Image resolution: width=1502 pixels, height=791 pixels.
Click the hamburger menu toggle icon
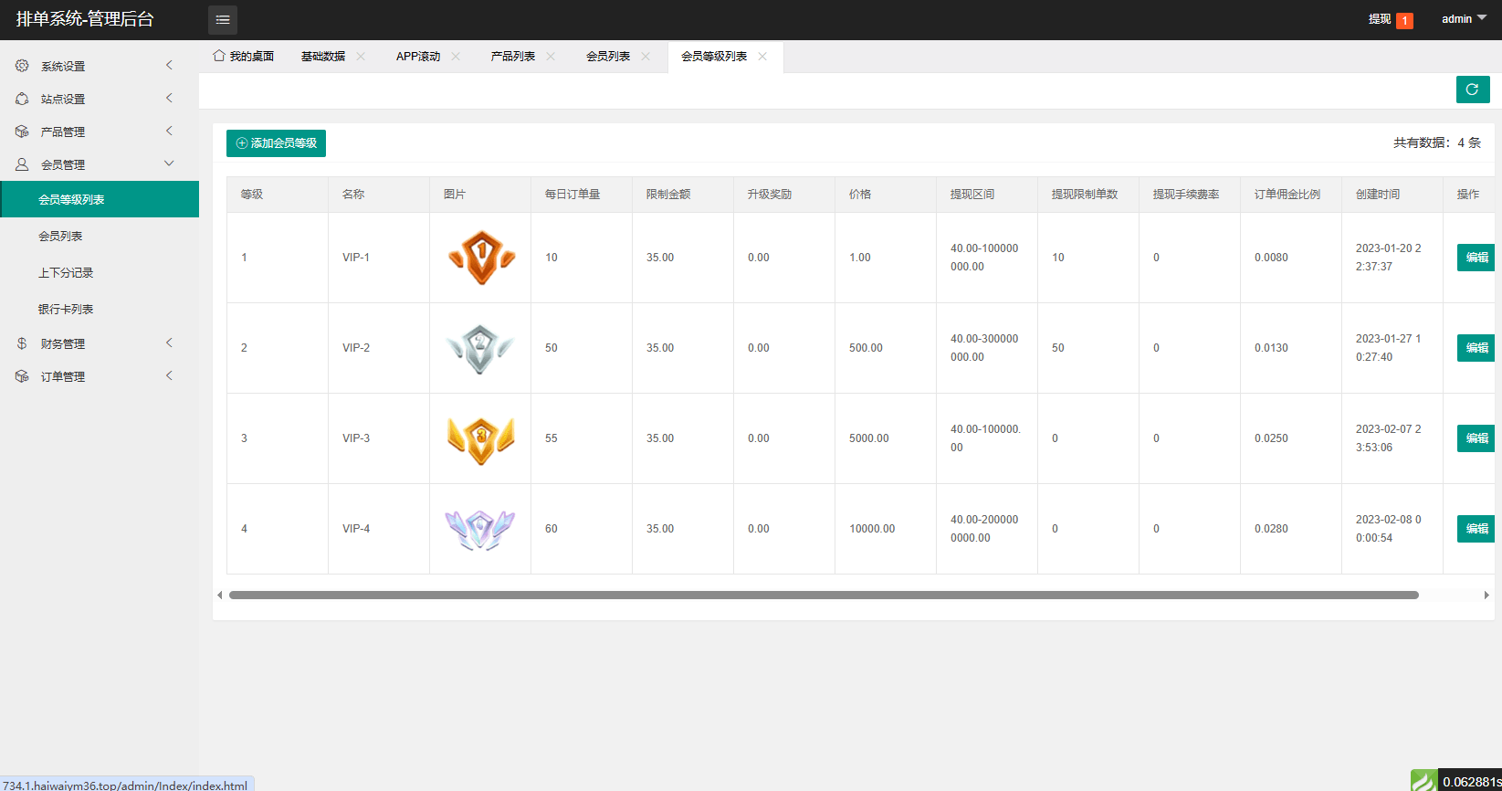point(223,19)
